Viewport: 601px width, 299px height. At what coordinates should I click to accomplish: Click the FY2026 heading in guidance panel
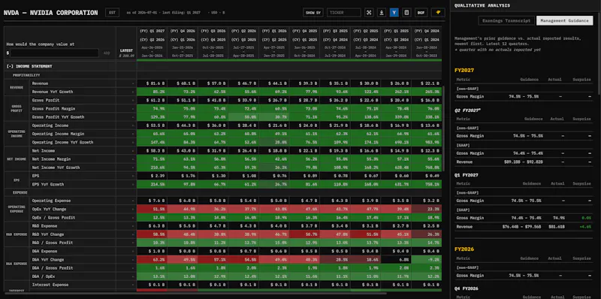click(x=464, y=249)
